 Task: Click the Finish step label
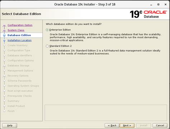click(x=11, y=111)
